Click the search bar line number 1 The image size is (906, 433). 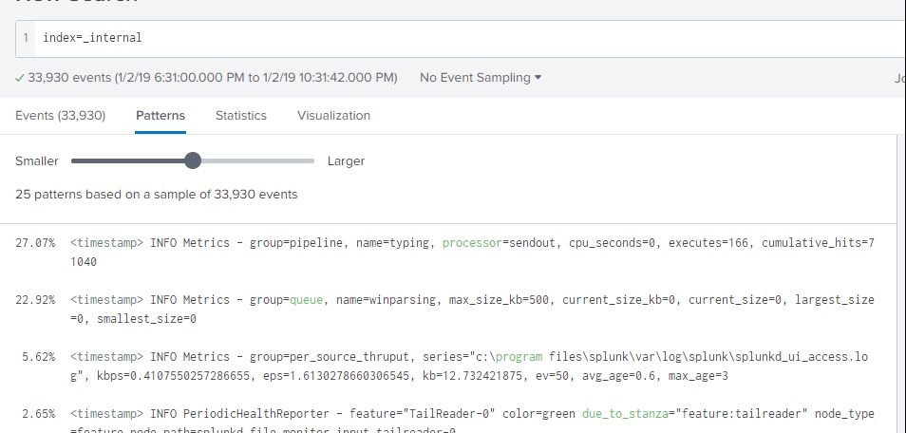pyautogui.click(x=26, y=38)
